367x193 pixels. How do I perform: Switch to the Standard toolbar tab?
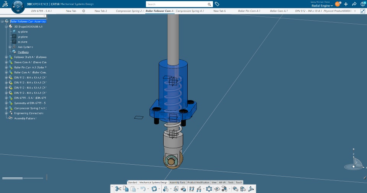coord(133,182)
